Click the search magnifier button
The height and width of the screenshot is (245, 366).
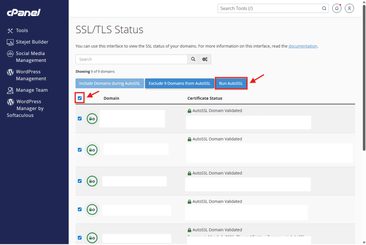[193, 59]
